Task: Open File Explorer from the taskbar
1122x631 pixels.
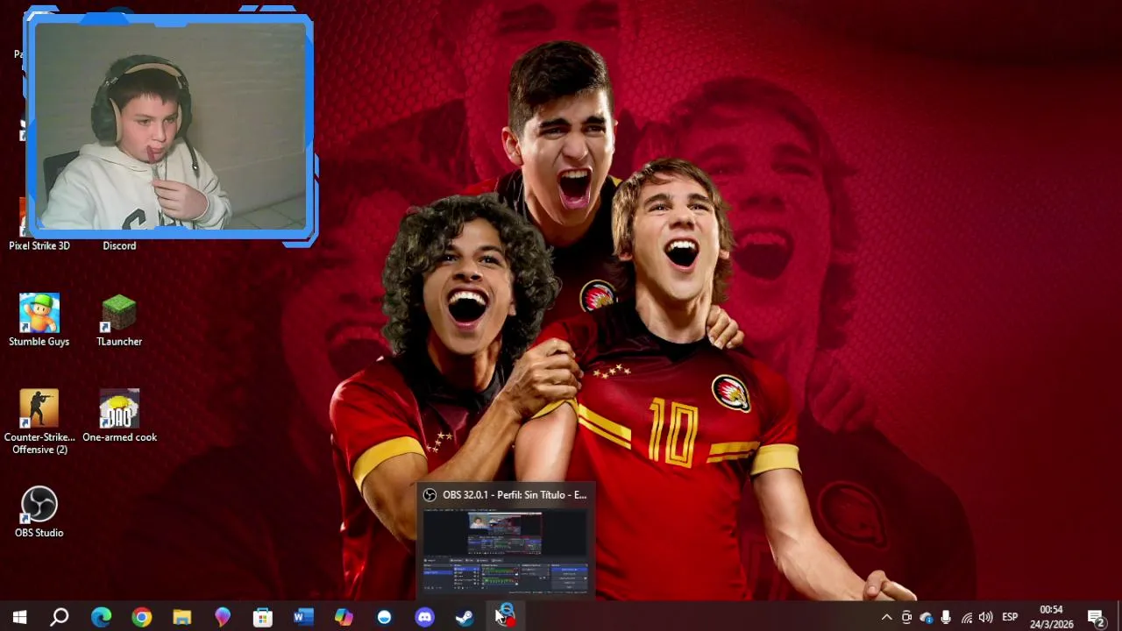Action: tap(181, 617)
